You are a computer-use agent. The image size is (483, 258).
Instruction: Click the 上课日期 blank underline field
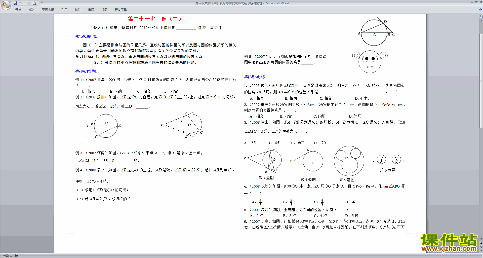pos(186,28)
